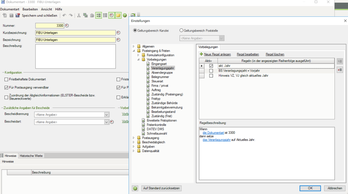Select Geltungsbereich Kanzlei radio button

click(135, 30)
